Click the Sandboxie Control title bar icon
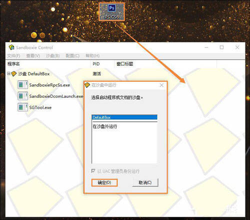 pyautogui.click(x=11, y=47)
